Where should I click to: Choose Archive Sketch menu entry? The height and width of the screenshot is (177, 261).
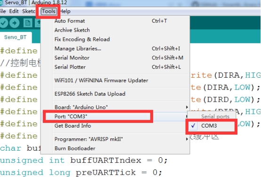[115, 30]
